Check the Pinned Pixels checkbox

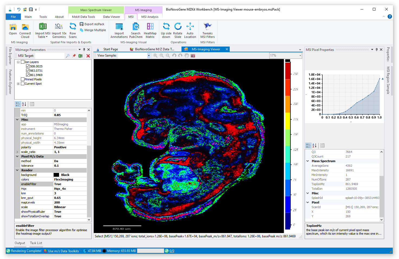(x=23, y=79)
